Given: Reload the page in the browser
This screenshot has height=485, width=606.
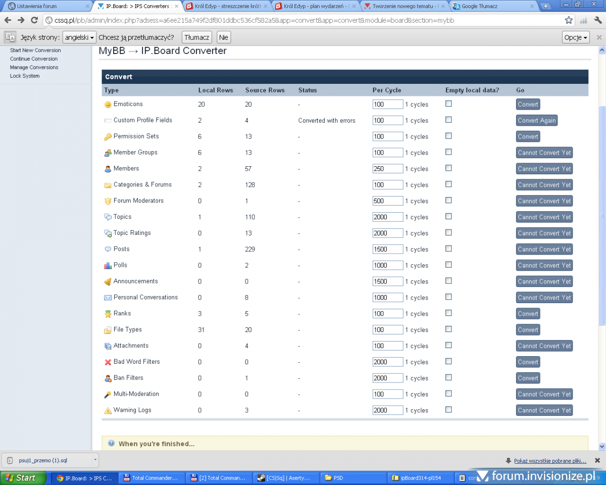Looking at the screenshot, I should coord(34,20).
